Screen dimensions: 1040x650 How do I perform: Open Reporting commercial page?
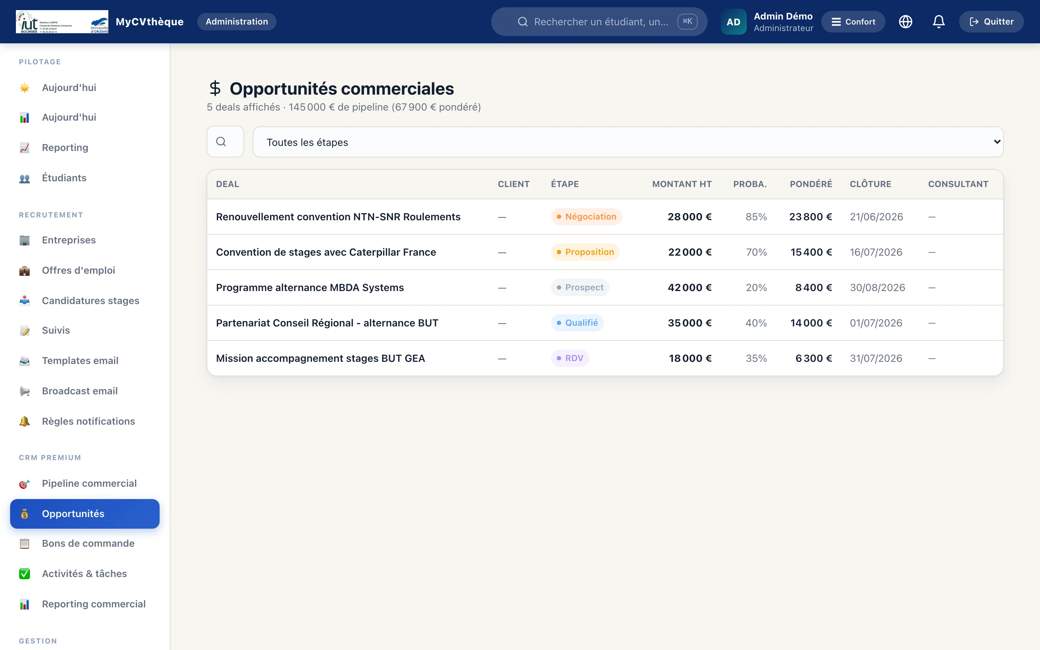84,604
